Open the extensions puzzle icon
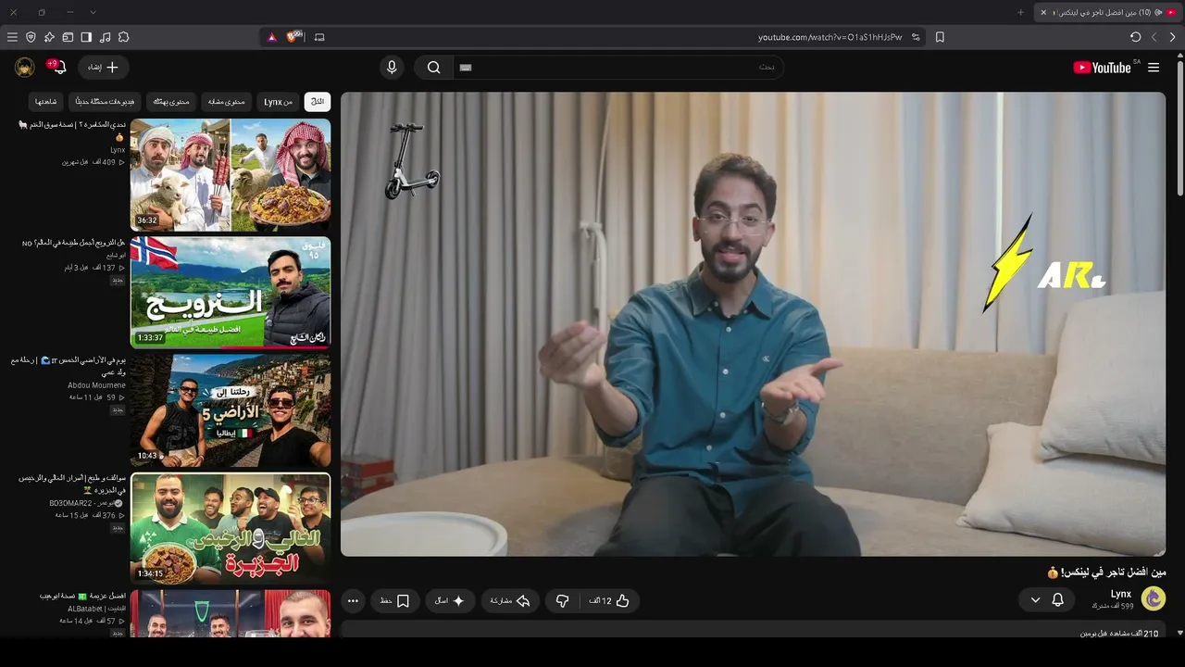The width and height of the screenshot is (1185, 667). pos(123,37)
